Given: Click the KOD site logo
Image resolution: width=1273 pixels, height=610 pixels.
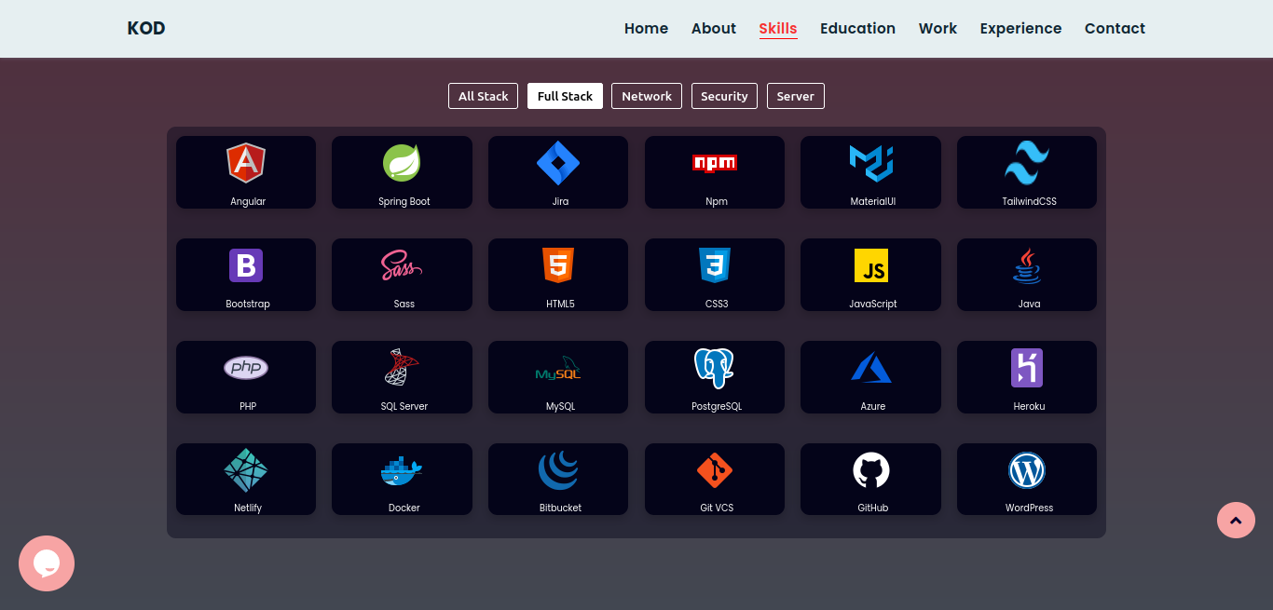Looking at the screenshot, I should [x=146, y=28].
